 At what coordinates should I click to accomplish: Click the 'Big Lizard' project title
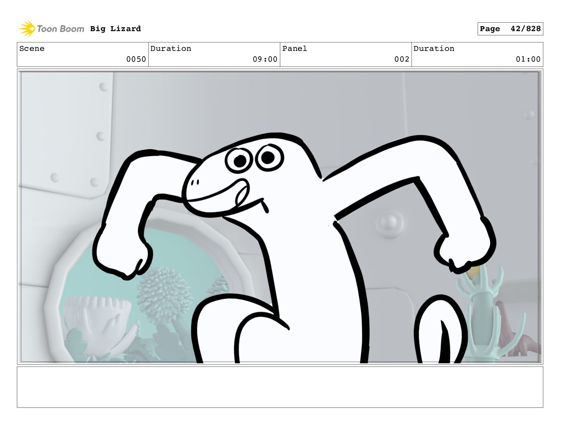tap(115, 29)
